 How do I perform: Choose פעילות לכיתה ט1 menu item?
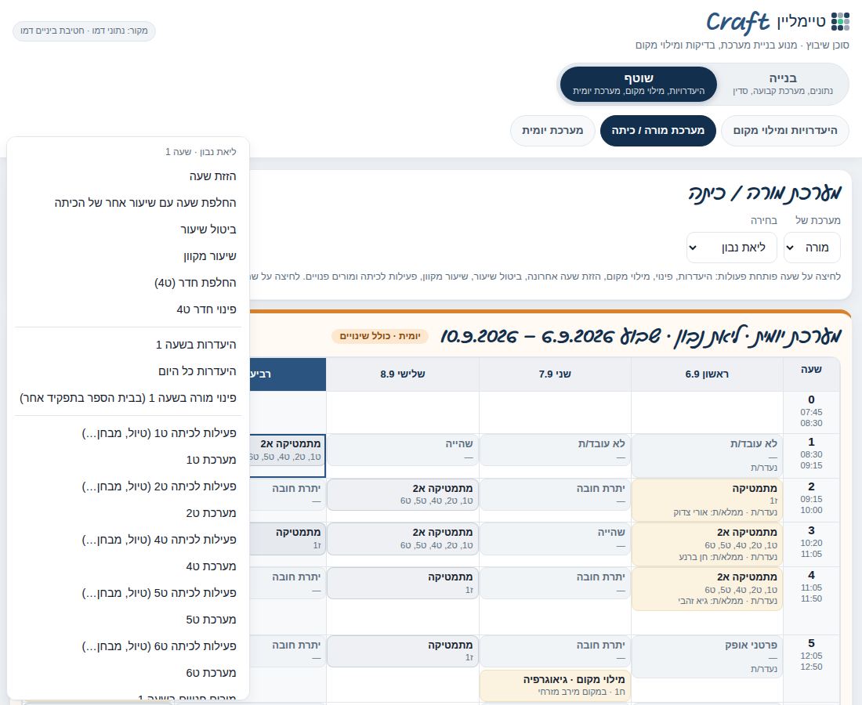pyautogui.click(x=128, y=433)
